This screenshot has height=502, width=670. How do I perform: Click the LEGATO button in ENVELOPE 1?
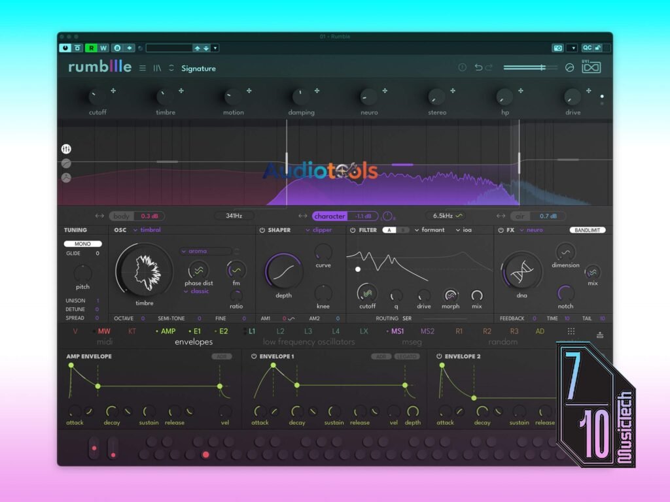click(x=406, y=356)
